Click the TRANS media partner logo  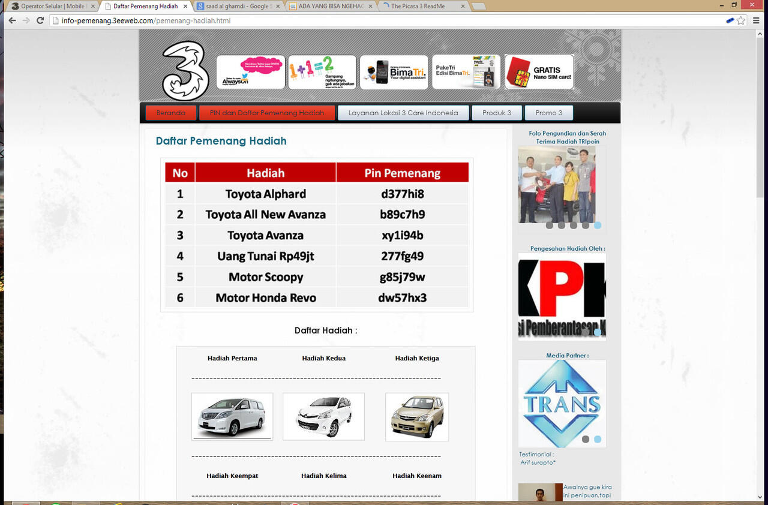(562, 404)
